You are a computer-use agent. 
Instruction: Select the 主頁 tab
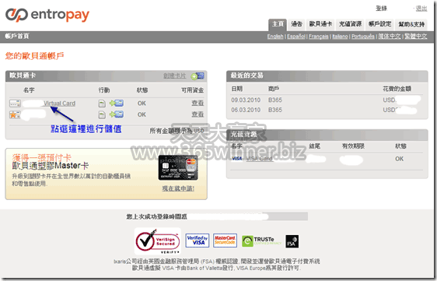pyautogui.click(x=278, y=24)
